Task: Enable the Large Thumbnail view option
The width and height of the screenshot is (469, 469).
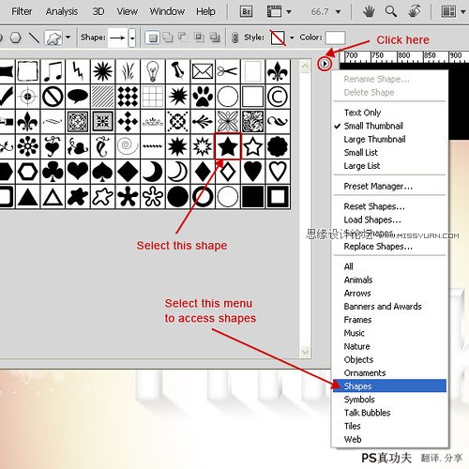Action: coord(374,140)
